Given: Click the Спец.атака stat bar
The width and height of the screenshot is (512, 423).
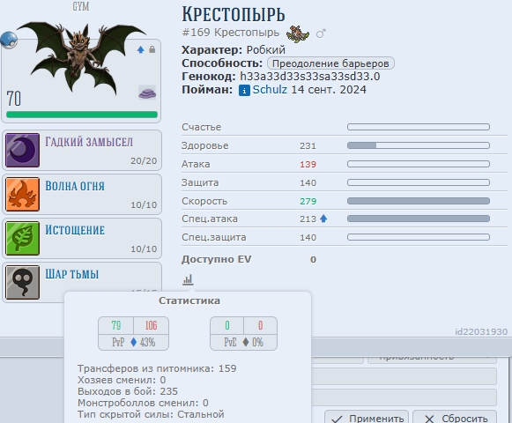Looking at the screenshot, I should (419, 219).
